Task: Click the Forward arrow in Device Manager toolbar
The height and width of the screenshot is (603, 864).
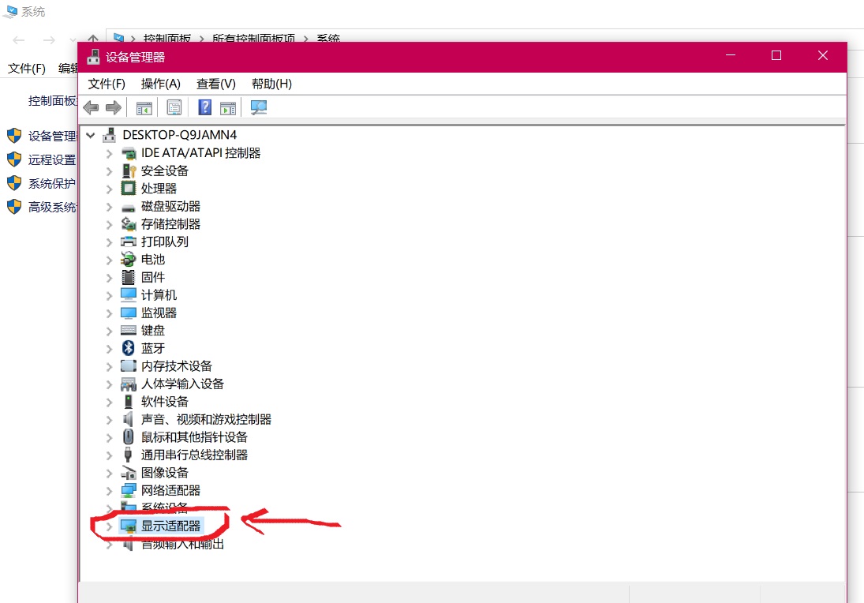Action: point(114,107)
